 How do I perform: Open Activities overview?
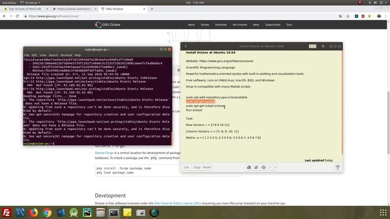point(9,2)
